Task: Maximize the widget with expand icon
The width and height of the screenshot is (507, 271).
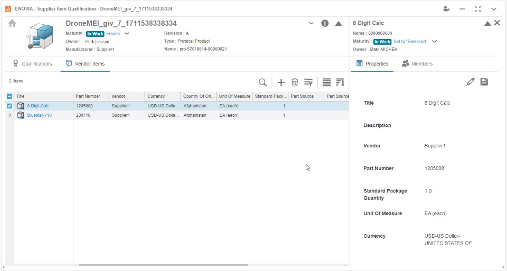Action: pos(478,9)
